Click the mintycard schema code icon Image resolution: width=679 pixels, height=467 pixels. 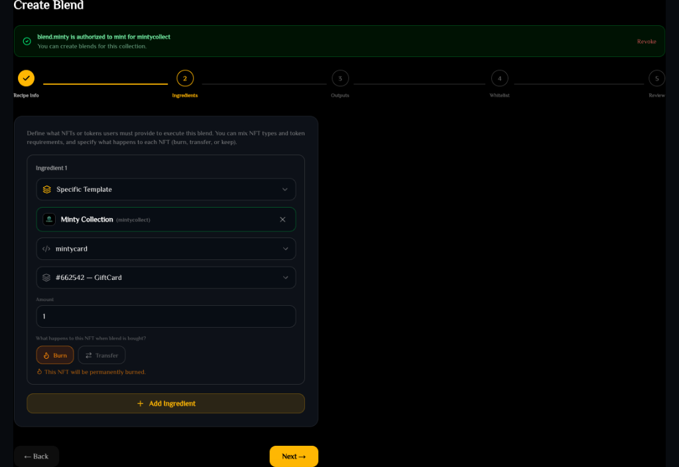pyautogui.click(x=46, y=249)
